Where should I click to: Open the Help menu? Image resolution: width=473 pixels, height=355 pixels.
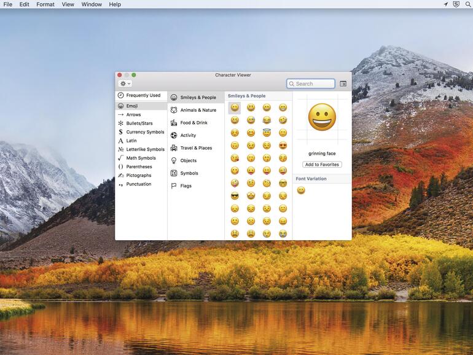point(115,4)
